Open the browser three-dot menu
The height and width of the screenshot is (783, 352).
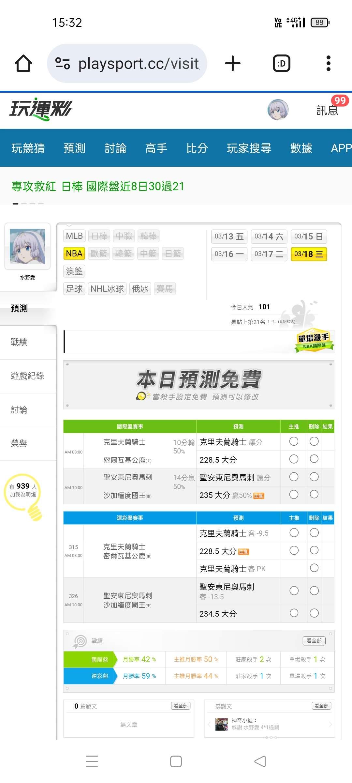329,63
